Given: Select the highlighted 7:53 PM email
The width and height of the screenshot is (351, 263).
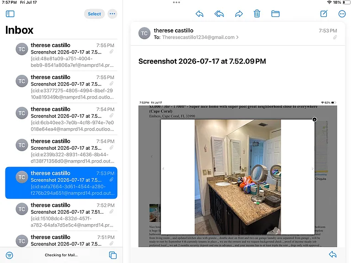Looking at the screenshot, I should [x=61, y=183].
